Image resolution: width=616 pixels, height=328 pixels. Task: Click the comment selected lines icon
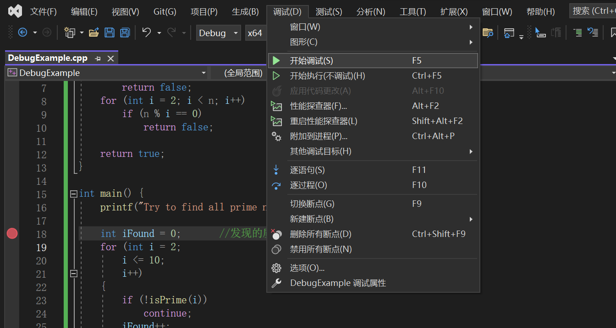pos(577,32)
